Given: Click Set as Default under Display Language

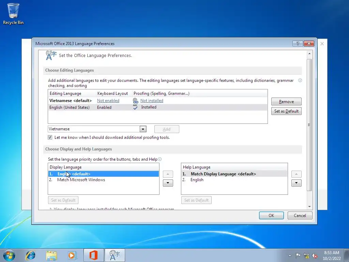Looking at the screenshot, I should click(63, 200).
